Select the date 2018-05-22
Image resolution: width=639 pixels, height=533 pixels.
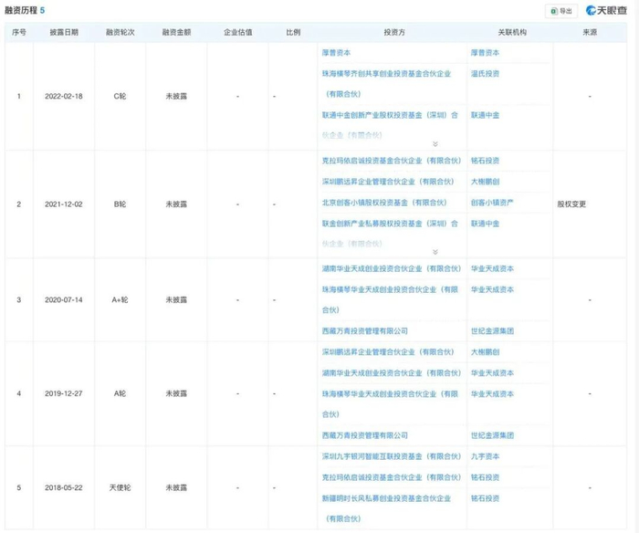coord(64,487)
